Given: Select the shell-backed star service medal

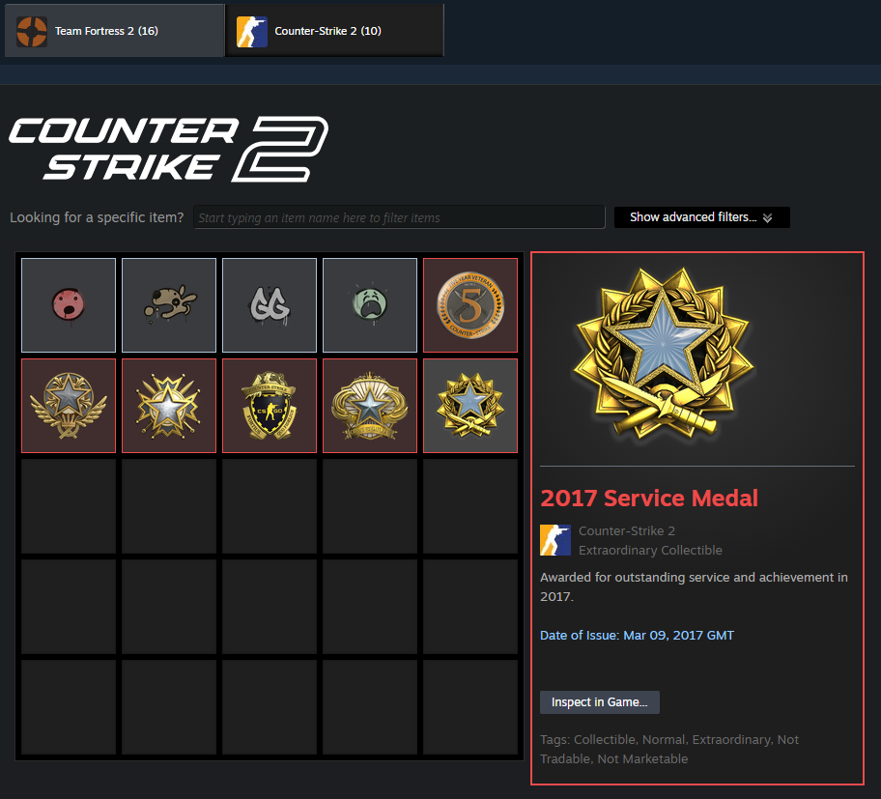Looking at the screenshot, I should 370,406.
